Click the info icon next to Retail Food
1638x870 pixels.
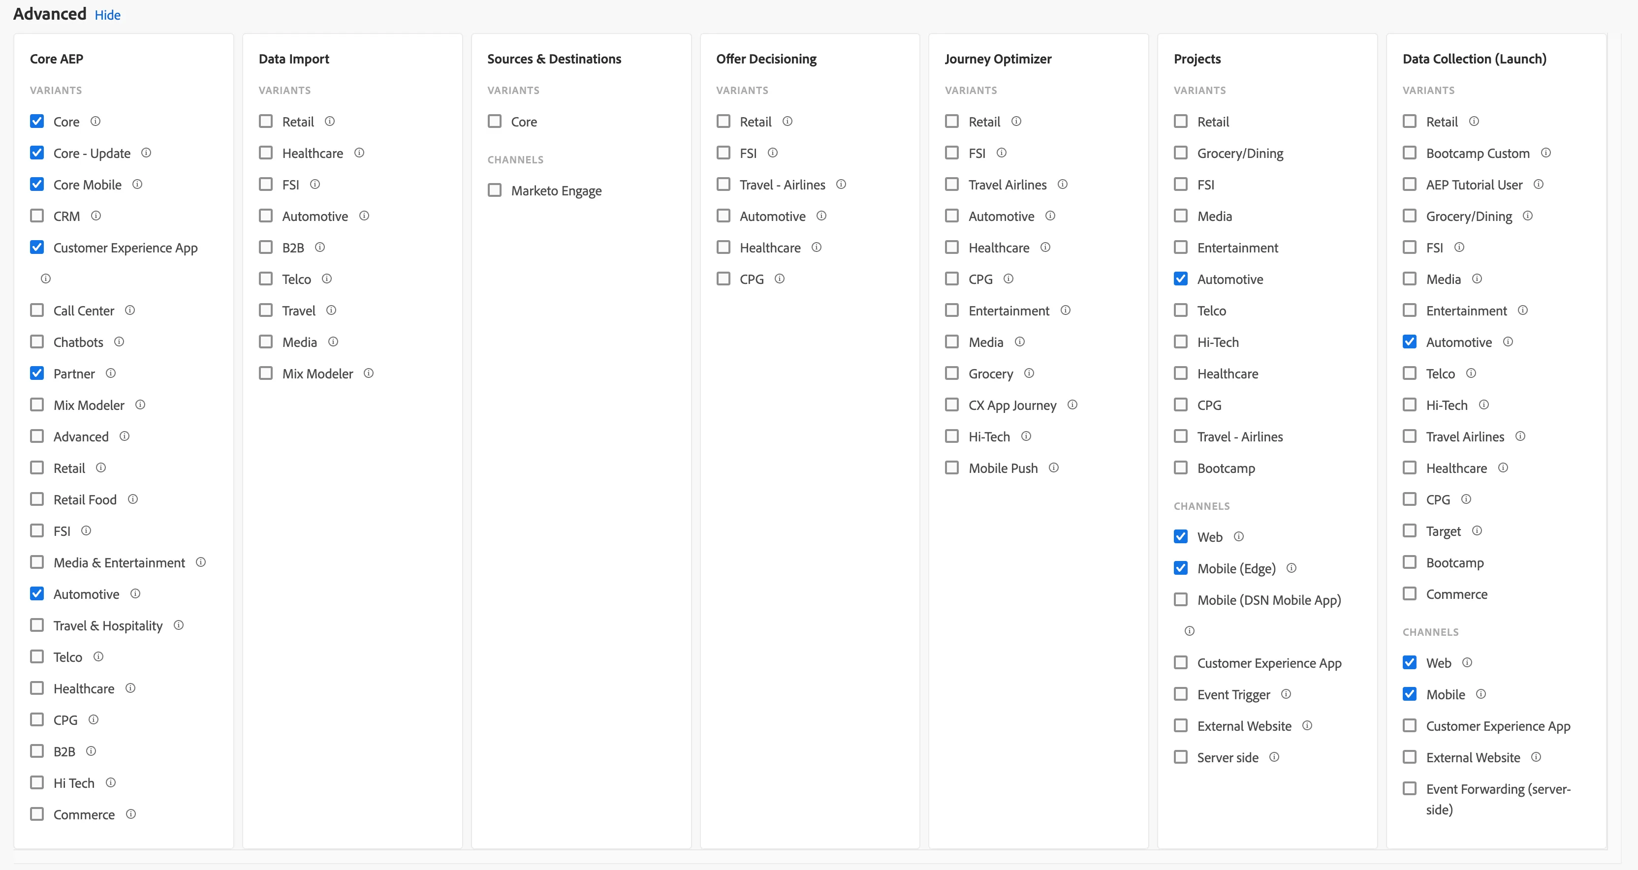coord(133,499)
